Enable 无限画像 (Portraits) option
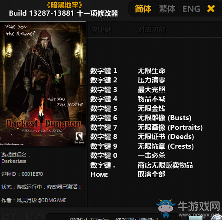 point(170,127)
